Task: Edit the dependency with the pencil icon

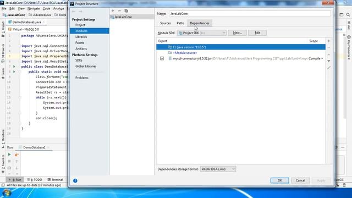Action: pos(329,68)
